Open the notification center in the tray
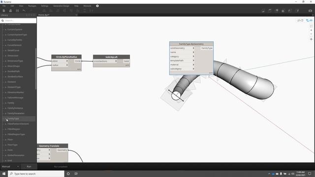Image resolution: width=315 pixels, height=177 pixels. point(310,174)
